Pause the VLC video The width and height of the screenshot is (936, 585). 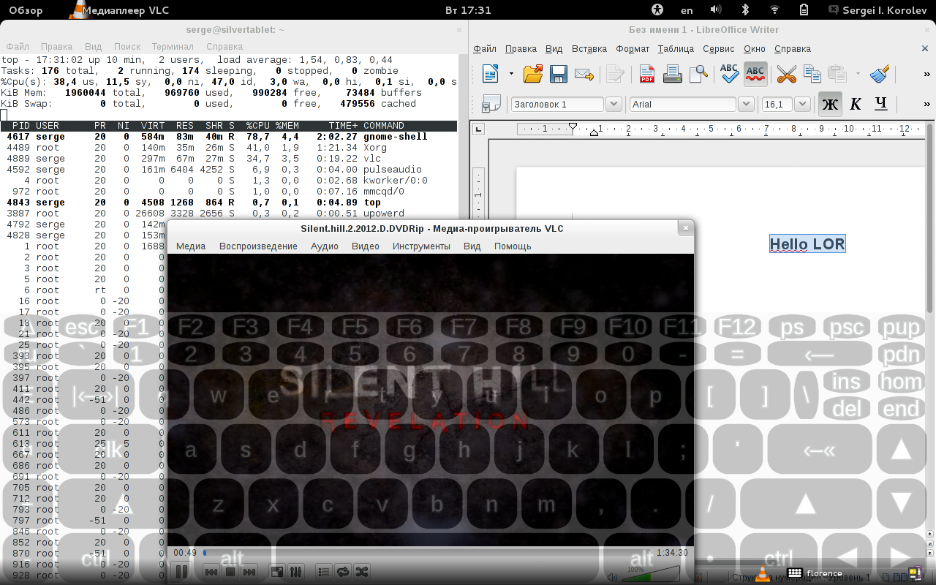(182, 572)
